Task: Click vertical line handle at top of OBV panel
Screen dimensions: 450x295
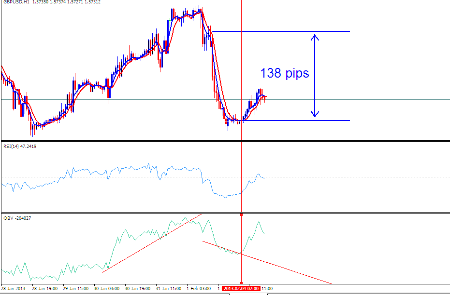Action: 241,215
